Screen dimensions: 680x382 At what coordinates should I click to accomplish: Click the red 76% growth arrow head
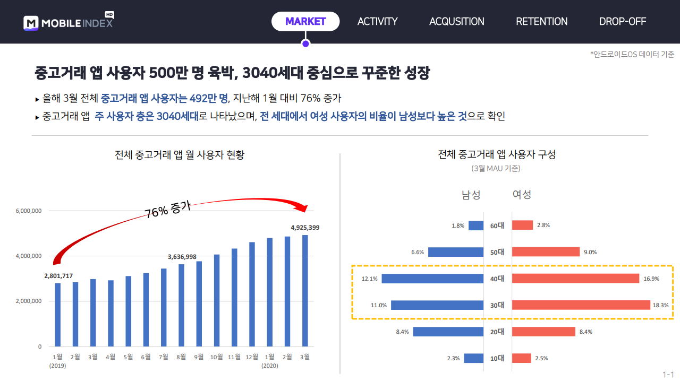click(x=304, y=207)
